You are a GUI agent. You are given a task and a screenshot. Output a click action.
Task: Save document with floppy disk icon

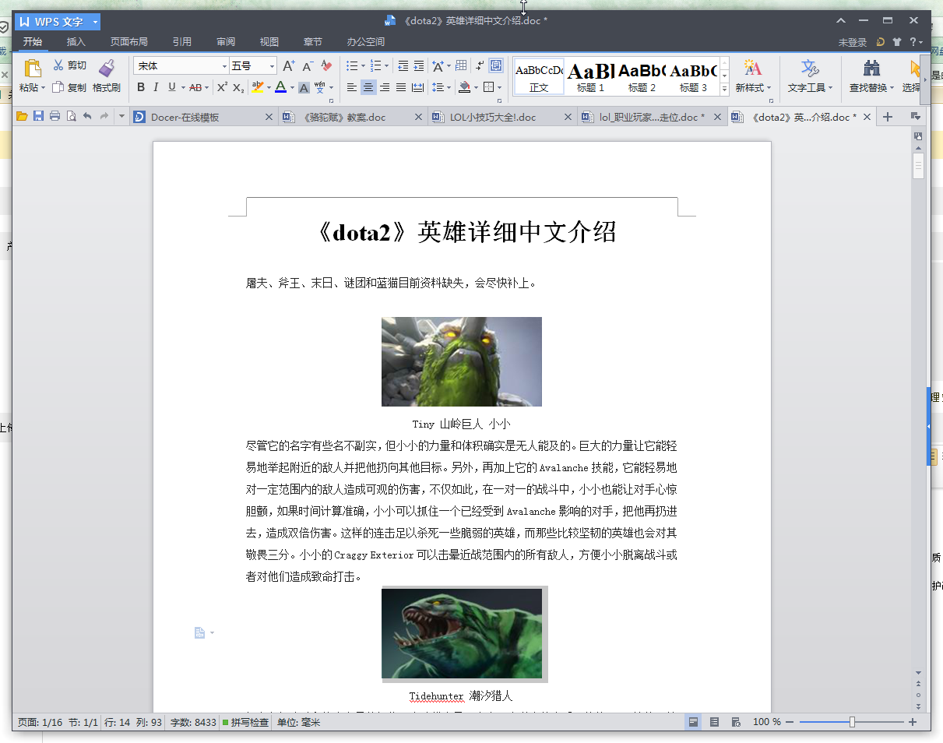pyautogui.click(x=38, y=117)
